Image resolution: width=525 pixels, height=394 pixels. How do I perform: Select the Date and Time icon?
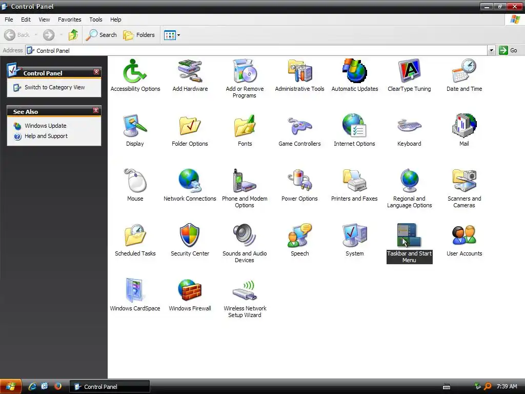[464, 71]
